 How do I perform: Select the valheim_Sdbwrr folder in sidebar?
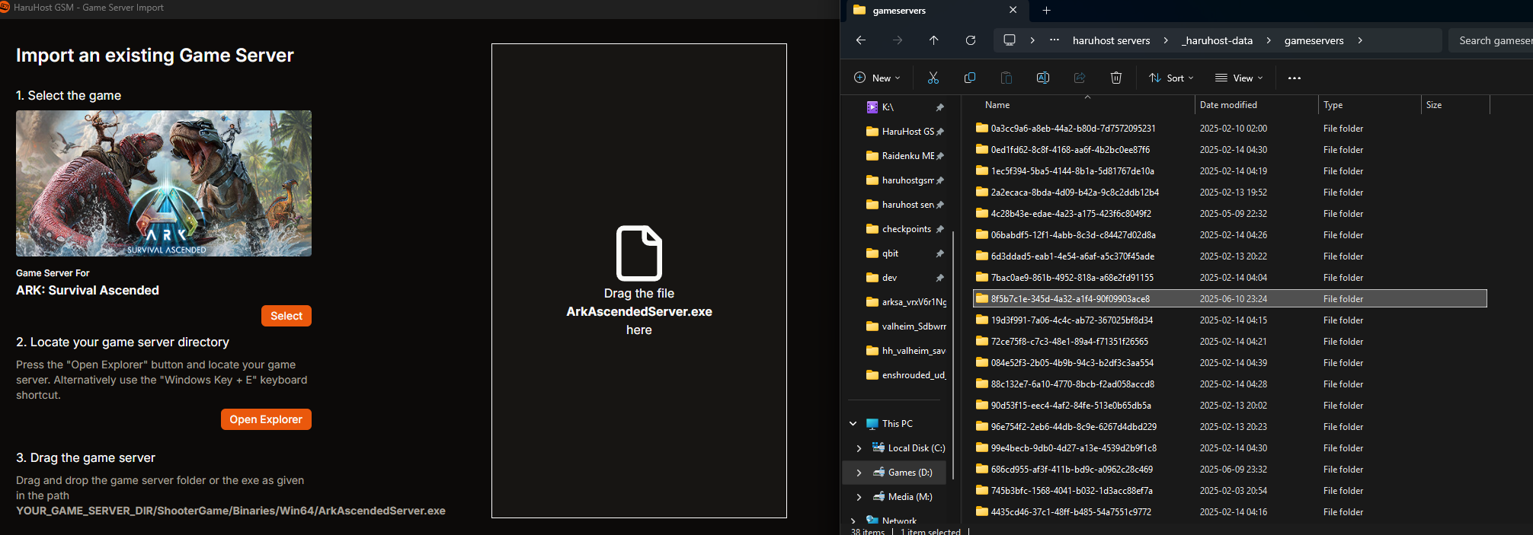click(x=905, y=326)
